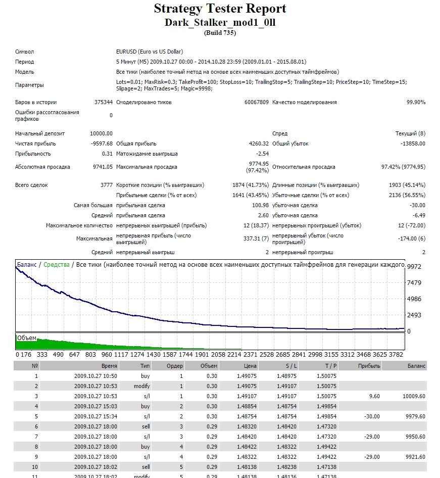440x478 pixels.
Task: Select largest profit trade 100.98
Action: [x=260, y=206]
